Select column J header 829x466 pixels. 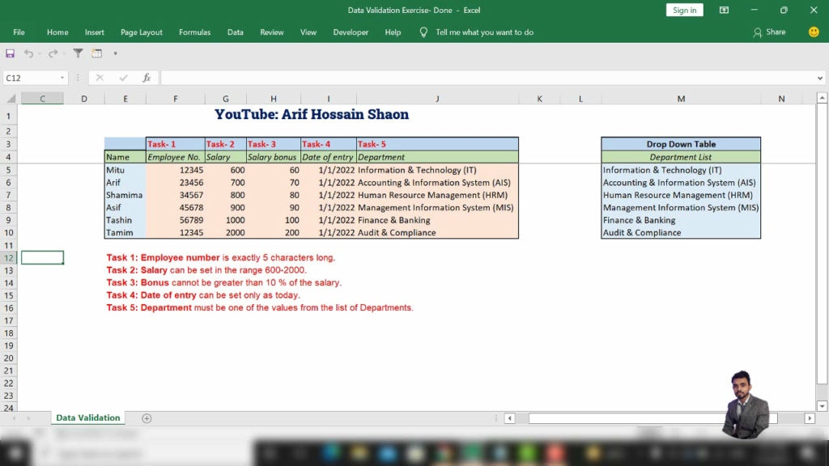tap(437, 99)
